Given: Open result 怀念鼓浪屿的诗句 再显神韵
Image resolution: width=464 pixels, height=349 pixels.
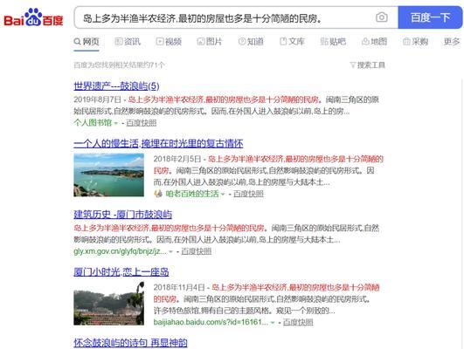Looking at the screenshot, I should click(130, 343).
